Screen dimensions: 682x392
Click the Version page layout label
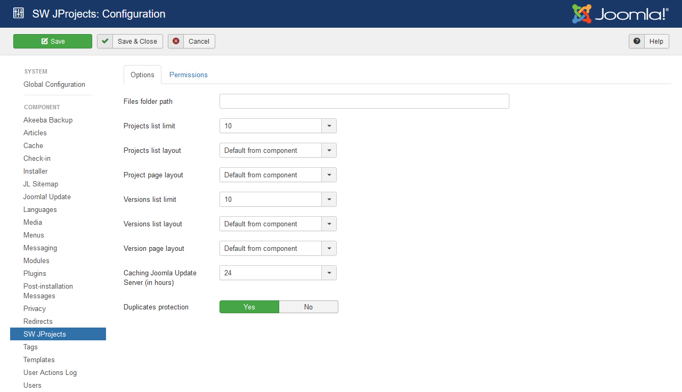[x=154, y=248]
